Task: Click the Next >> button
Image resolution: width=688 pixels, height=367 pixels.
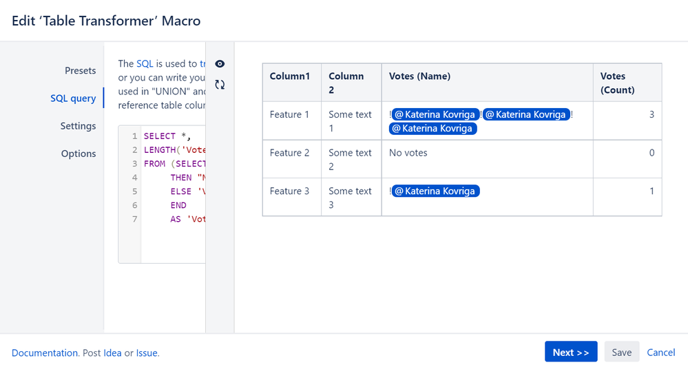Action: coord(570,353)
